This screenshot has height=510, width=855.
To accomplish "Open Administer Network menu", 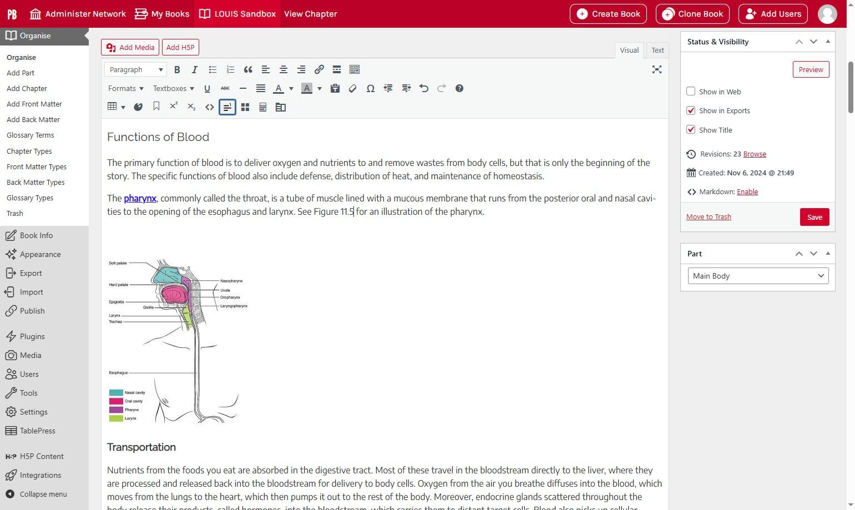I will point(78,14).
